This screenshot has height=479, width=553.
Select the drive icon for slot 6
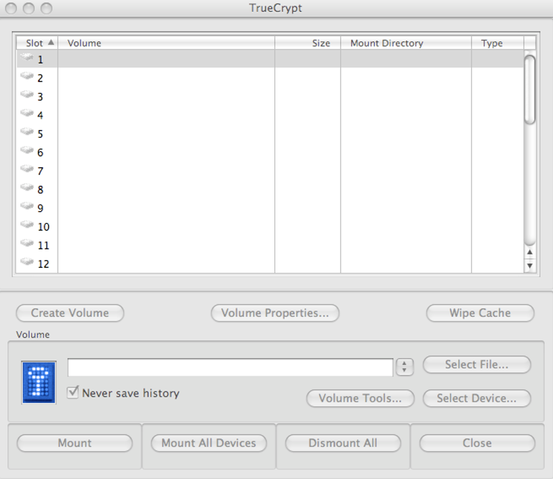coord(27,150)
